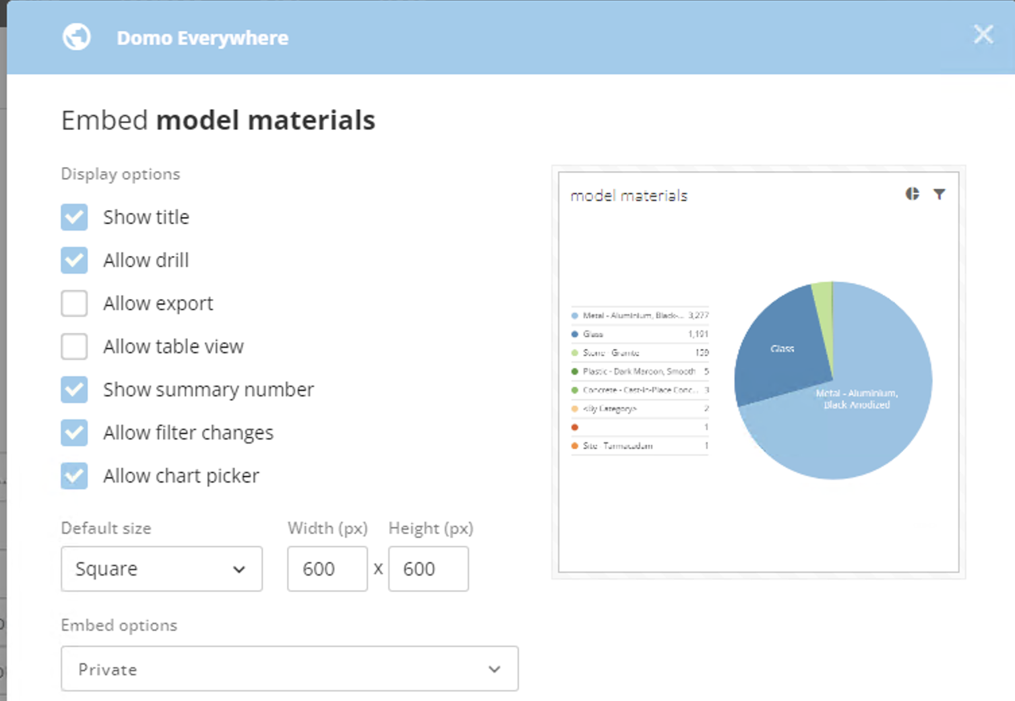Open the chart picker icon in preview
The image size is (1015, 701).
coord(912,194)
